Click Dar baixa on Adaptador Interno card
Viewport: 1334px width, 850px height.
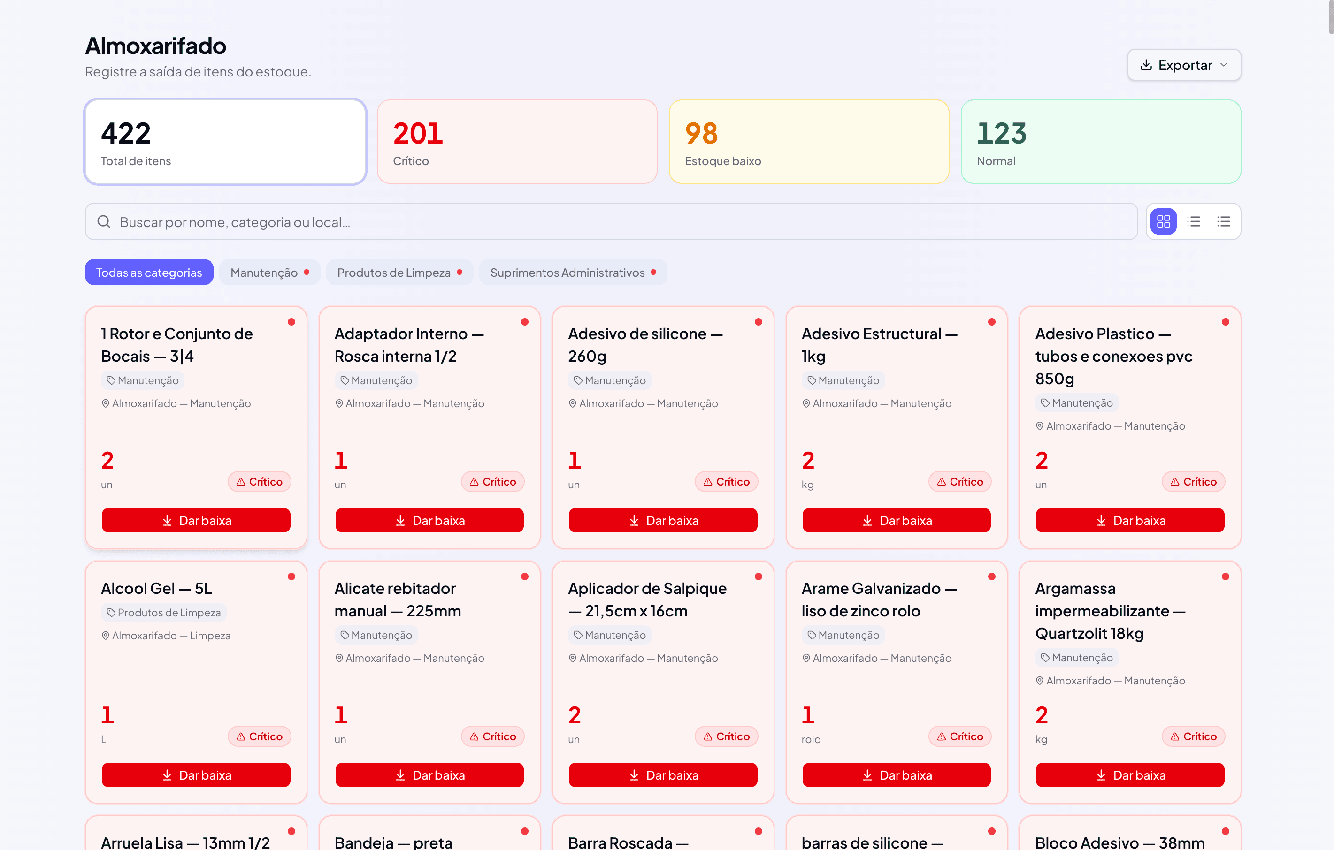point(429,521)
